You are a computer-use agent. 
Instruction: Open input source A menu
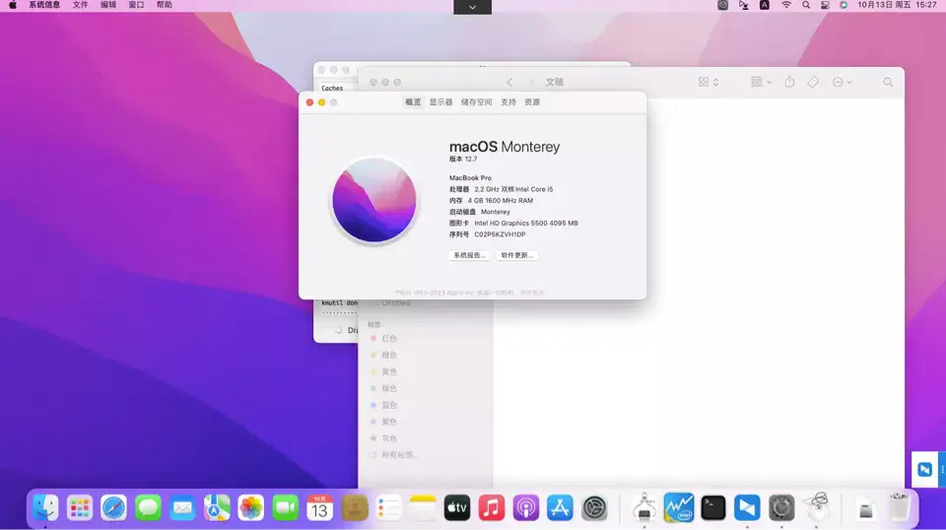click(765, 5)
